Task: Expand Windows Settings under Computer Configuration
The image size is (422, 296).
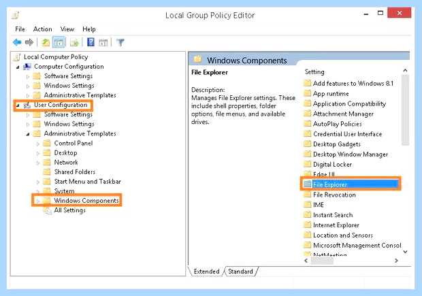Action: 28,86
